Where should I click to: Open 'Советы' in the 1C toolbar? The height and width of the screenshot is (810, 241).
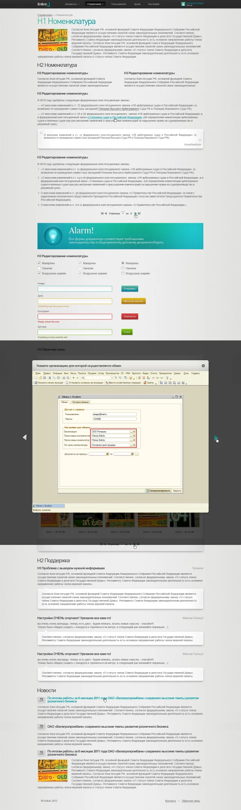149,383
